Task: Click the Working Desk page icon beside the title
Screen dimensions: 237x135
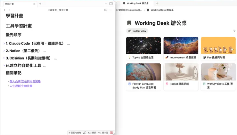Action: click(x=129, y=23)
